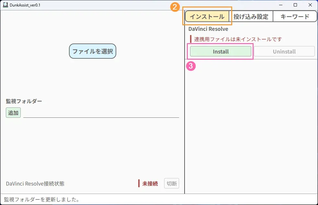Click the greyed-out Uninstall button

[284, 51]
